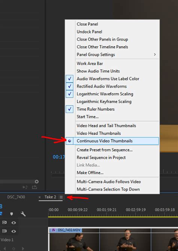
Task: Choose Close Panel from the menu
Action: point(112,24)
